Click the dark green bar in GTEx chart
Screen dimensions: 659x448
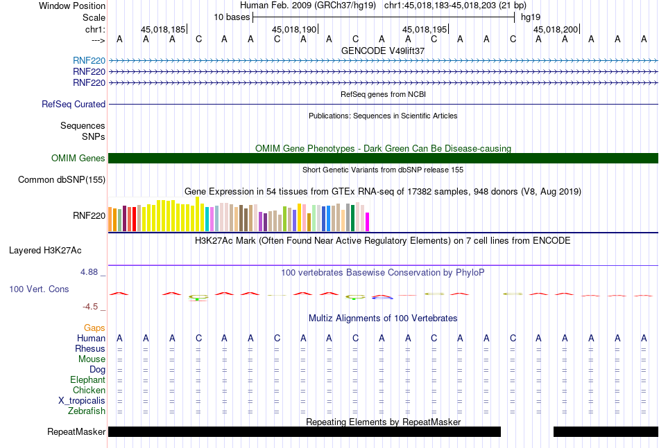click(x=352, y=218)
